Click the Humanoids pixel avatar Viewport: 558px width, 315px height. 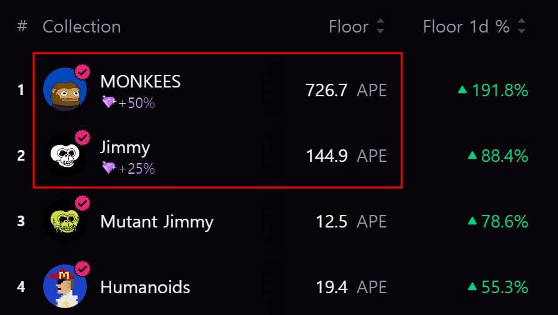pyautogui.click(x=65, y=286)
